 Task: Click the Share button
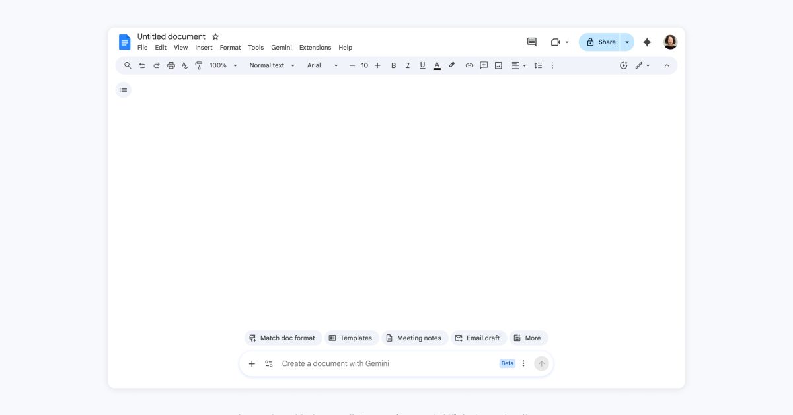pos(600,42)
